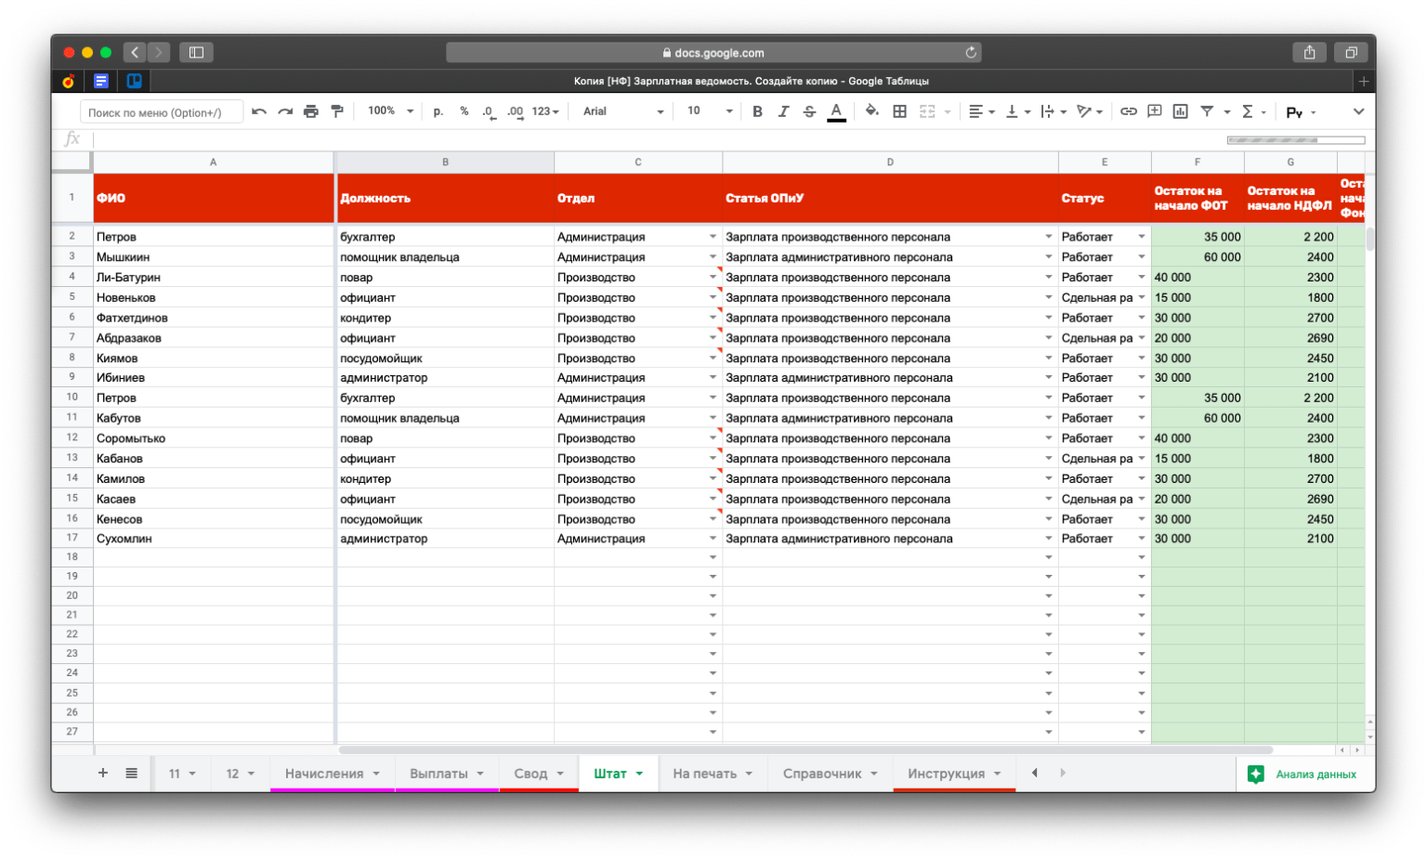Create a filter using the funnel icon

[1207, 111]
